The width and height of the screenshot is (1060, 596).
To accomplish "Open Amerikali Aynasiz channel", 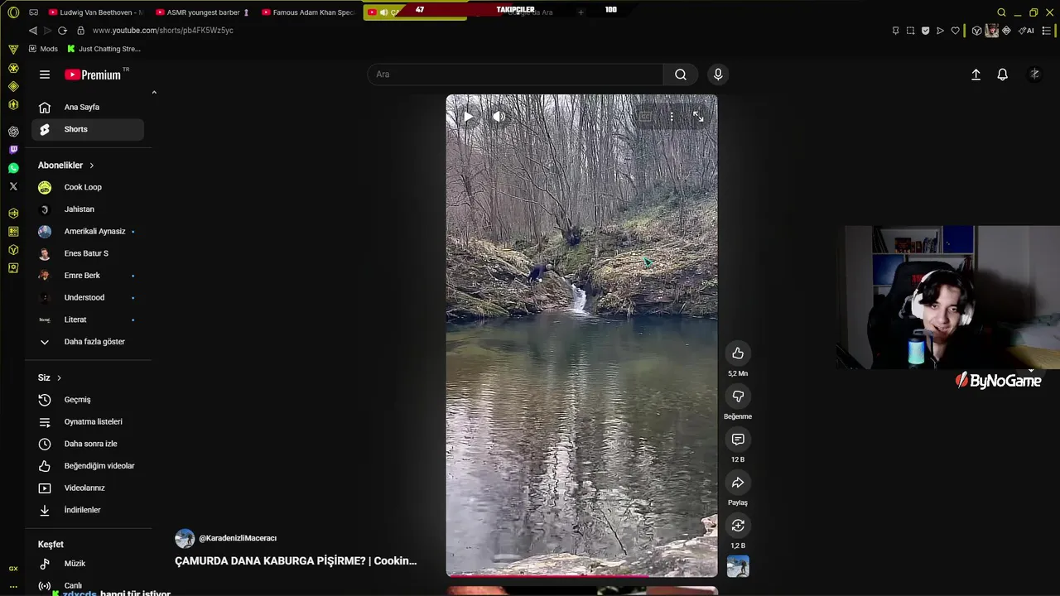I will [x=88, y=231].
